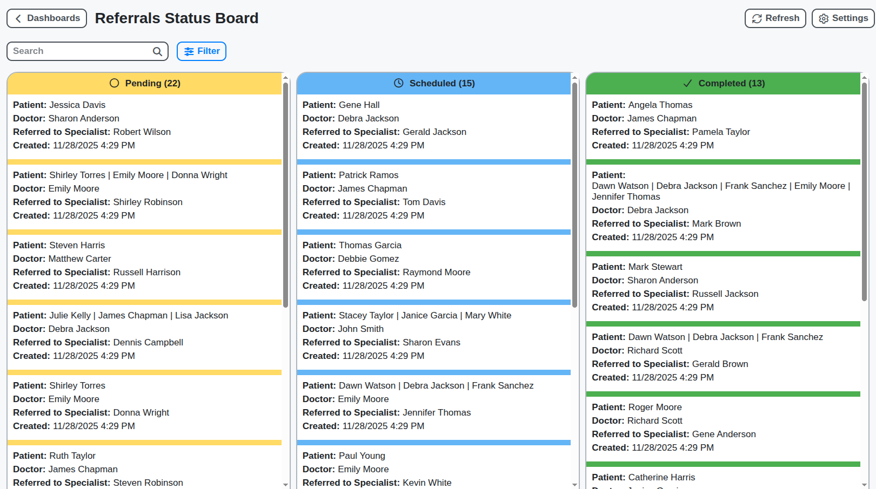Navigate back using the Dashboards button

[46, 18]
